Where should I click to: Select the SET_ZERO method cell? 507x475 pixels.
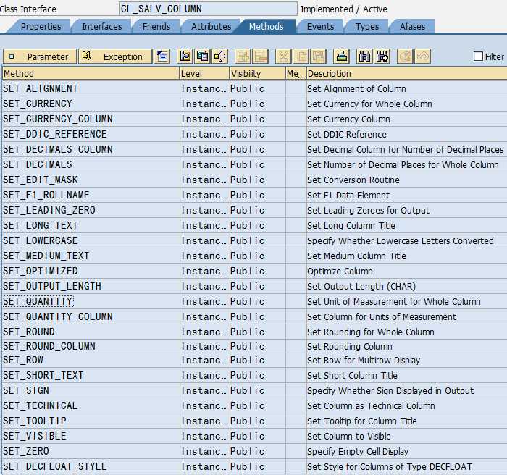click(x=91, y=451)
